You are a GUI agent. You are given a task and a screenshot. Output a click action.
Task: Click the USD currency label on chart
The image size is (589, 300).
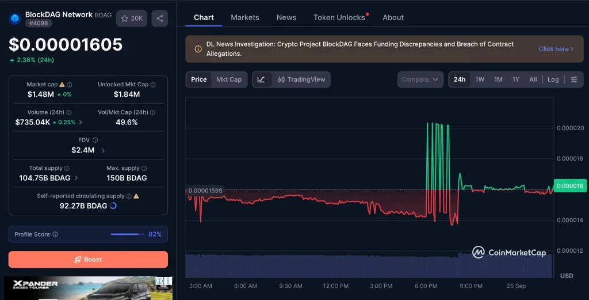click(567, 276)
